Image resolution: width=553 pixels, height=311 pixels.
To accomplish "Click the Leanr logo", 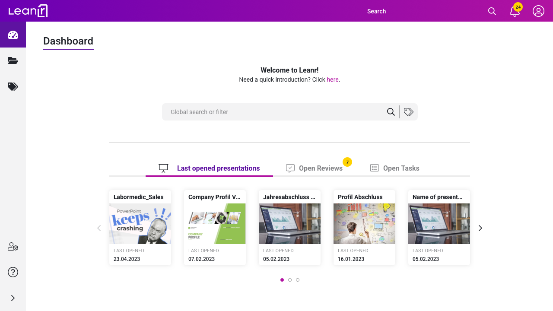I will (x=28, y=11).
